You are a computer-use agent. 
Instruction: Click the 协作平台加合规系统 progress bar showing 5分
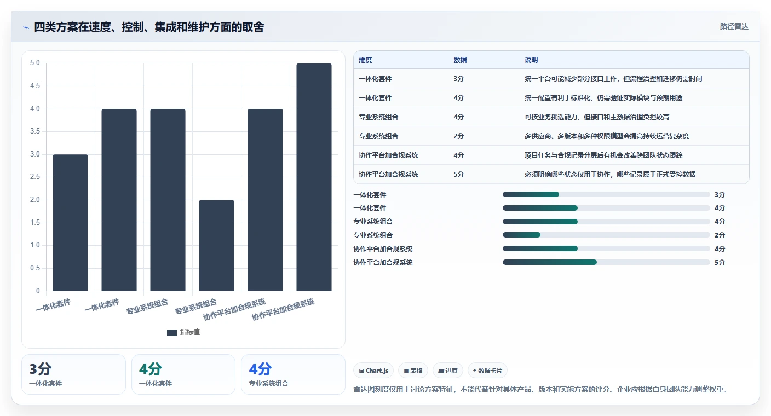pos(606,262)
